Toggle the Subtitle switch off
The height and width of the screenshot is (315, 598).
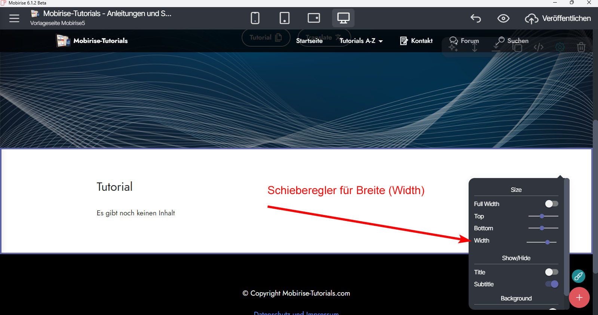tap(552, 284)
